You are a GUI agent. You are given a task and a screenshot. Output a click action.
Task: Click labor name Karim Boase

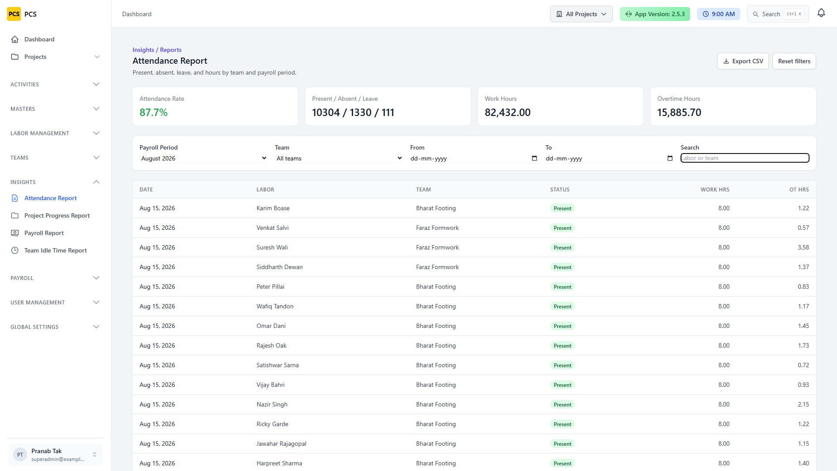click(x=273, y=208)
